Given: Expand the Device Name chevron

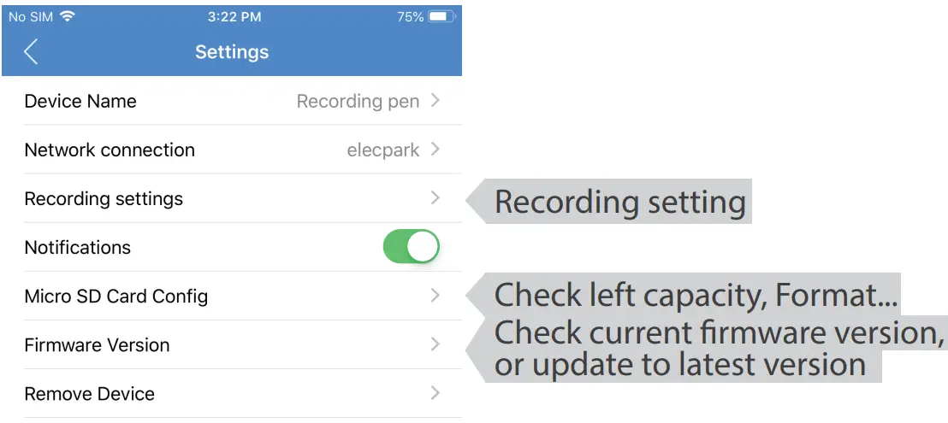Looking at the screenshot, I should coord(435,101).
